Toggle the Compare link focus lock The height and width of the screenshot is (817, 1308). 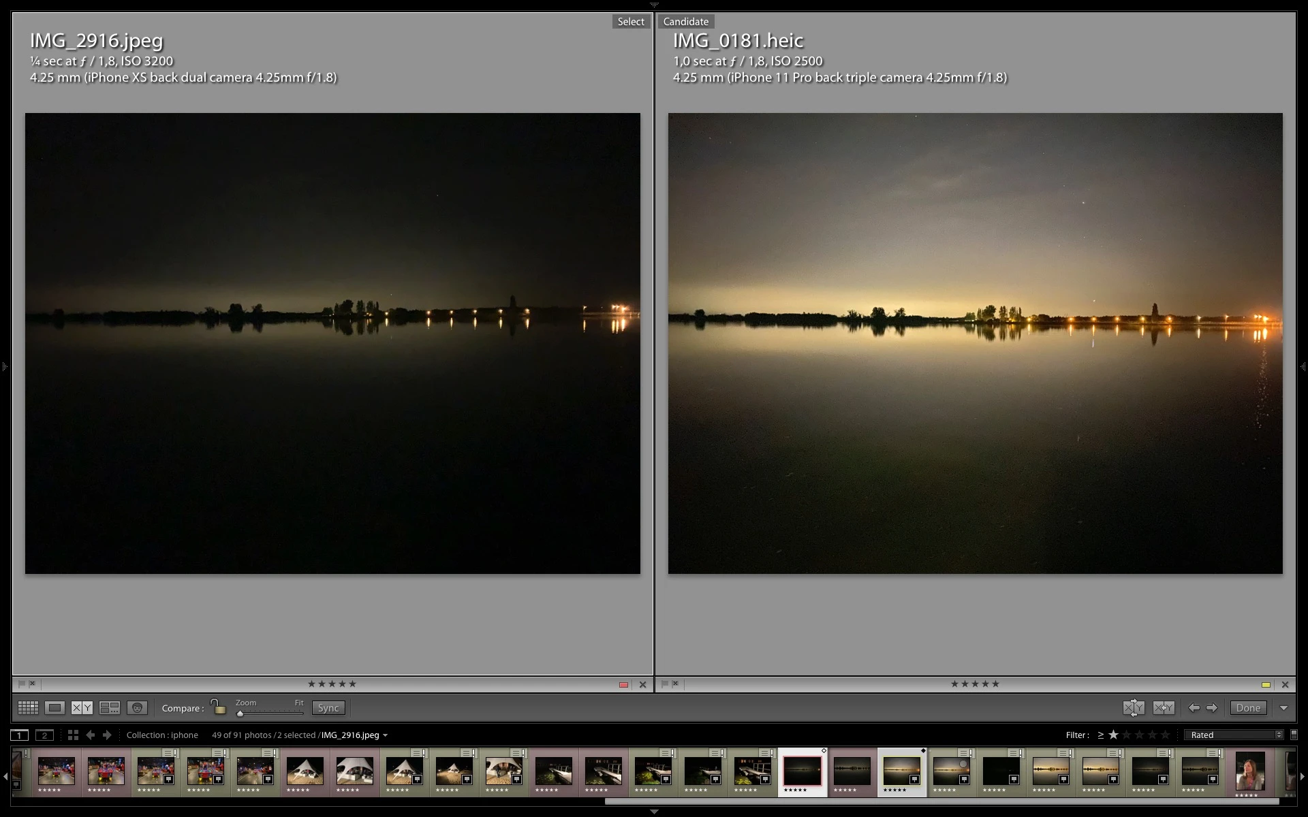(217, 707)
